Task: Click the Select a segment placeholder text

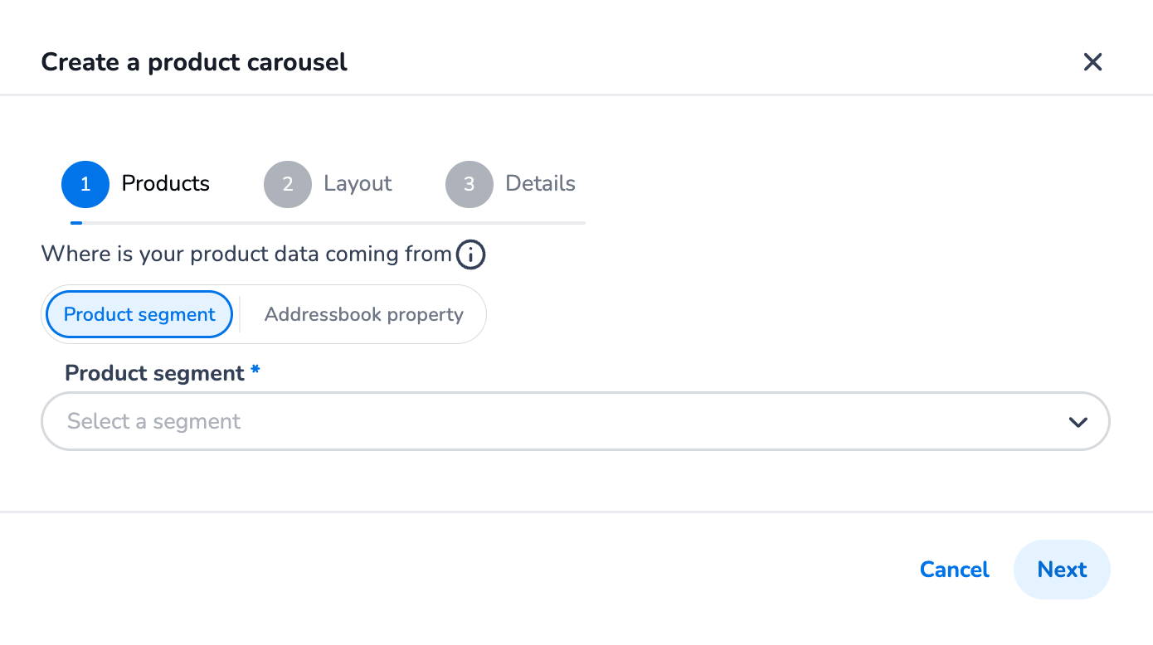Action: 154,422
